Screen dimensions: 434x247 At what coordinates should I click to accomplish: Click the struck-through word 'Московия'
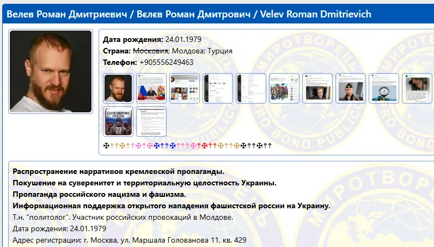click(151, 51)
